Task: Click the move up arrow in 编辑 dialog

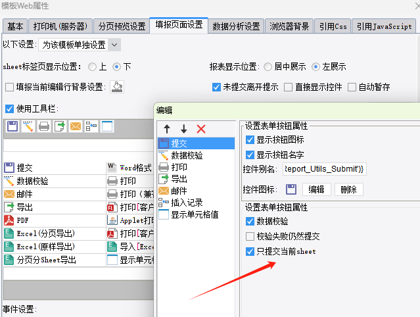Action: point(167,129)
